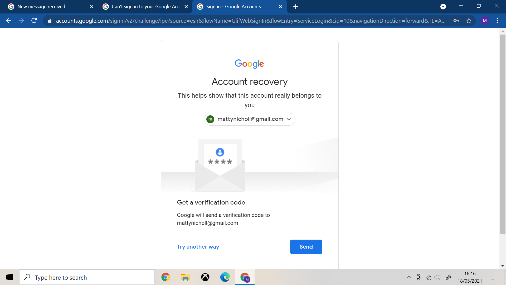Open Microsoft Edge from the taskbar

click(x=225, y=277)
